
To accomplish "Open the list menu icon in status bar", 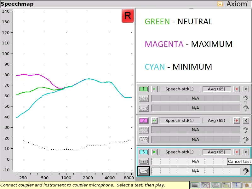I will pyautogui.click(x=195, y=186).
